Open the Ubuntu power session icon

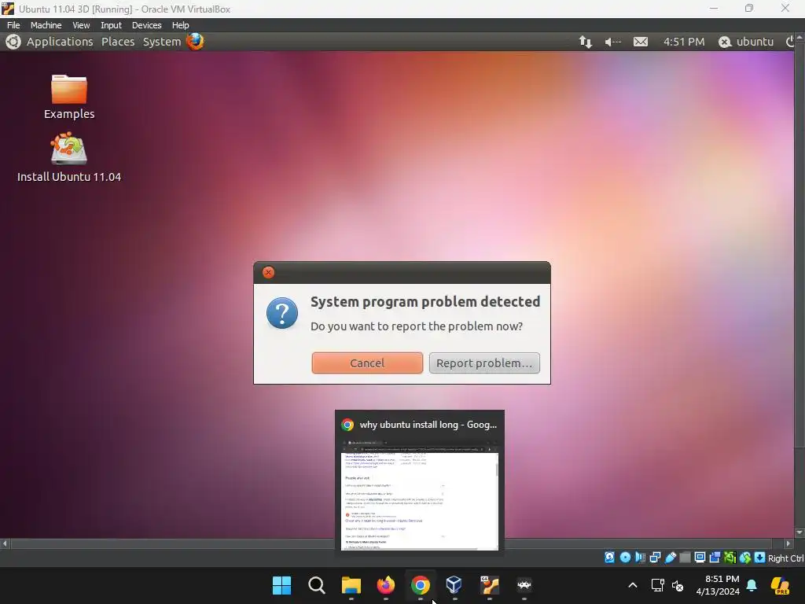click(790, 42)
